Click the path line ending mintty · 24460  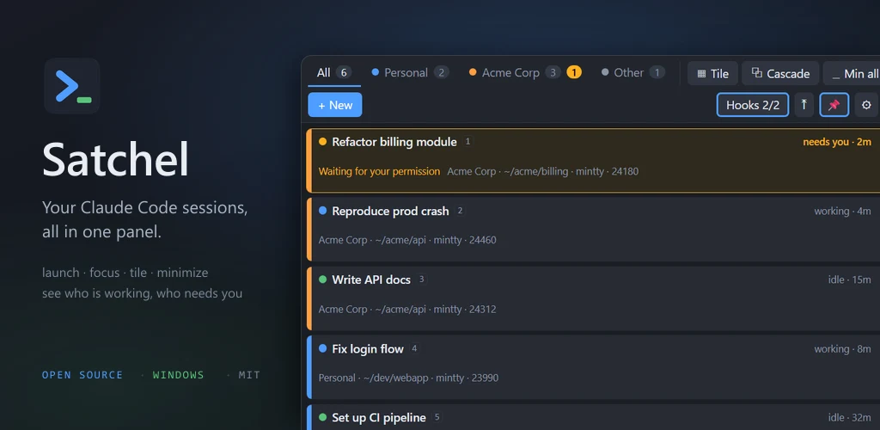tap(407, 240)
